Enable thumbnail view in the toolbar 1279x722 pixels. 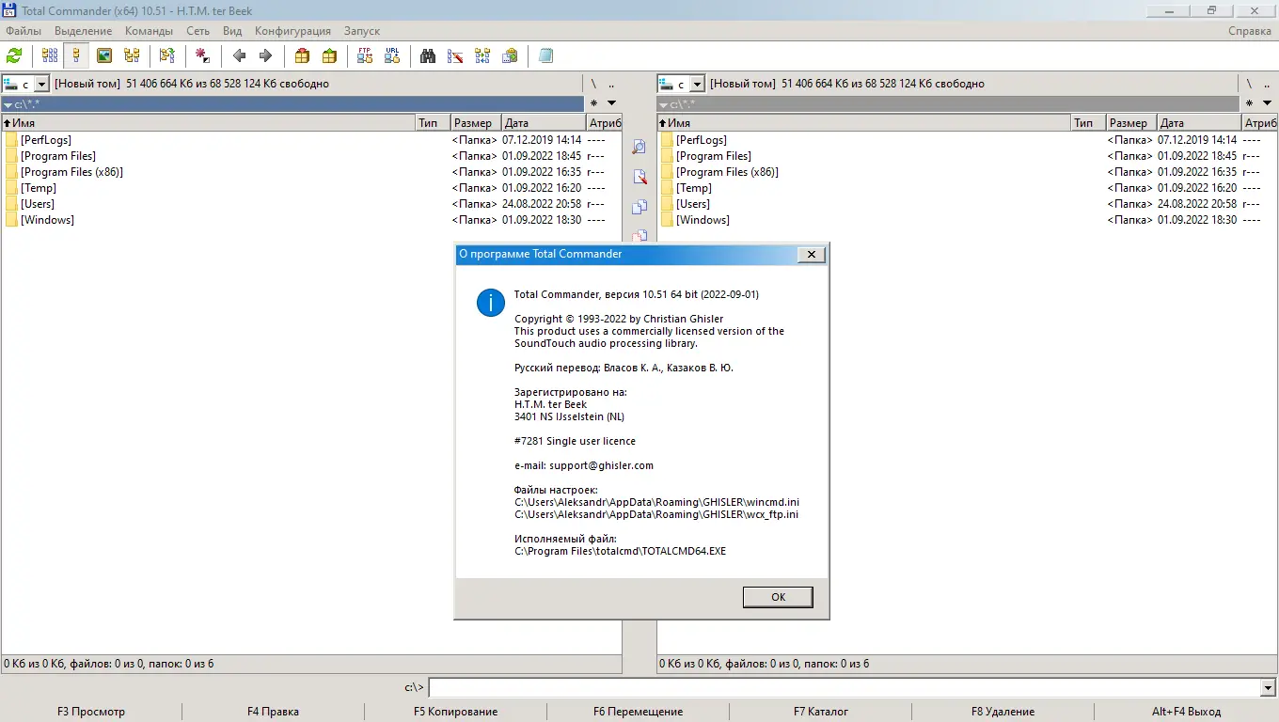click(x=103, y=55)
